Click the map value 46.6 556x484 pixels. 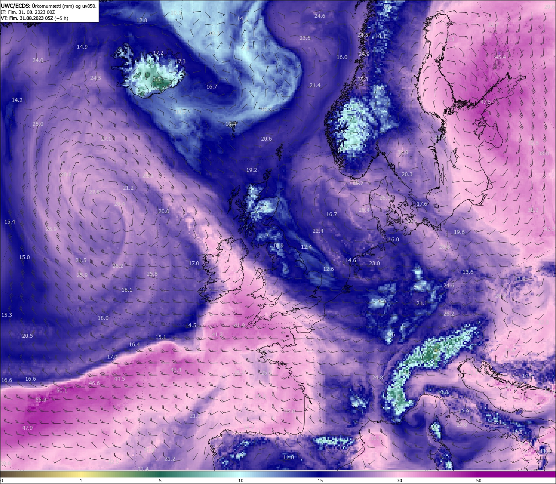coord(94,383)
